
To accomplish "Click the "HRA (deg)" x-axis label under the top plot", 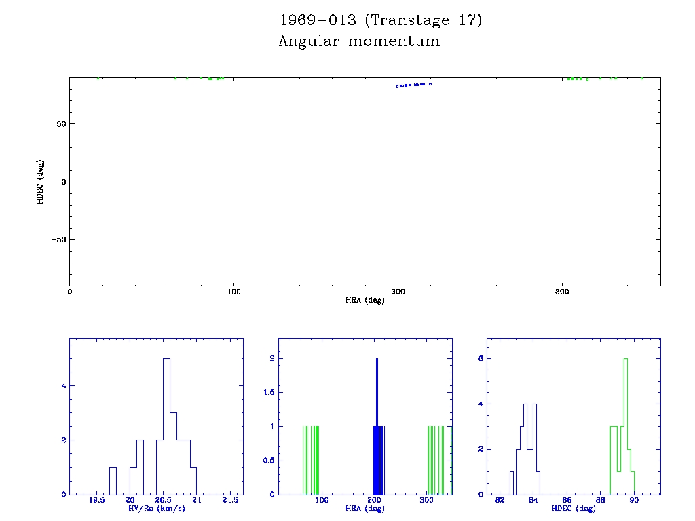I will [x=365, y=300].
